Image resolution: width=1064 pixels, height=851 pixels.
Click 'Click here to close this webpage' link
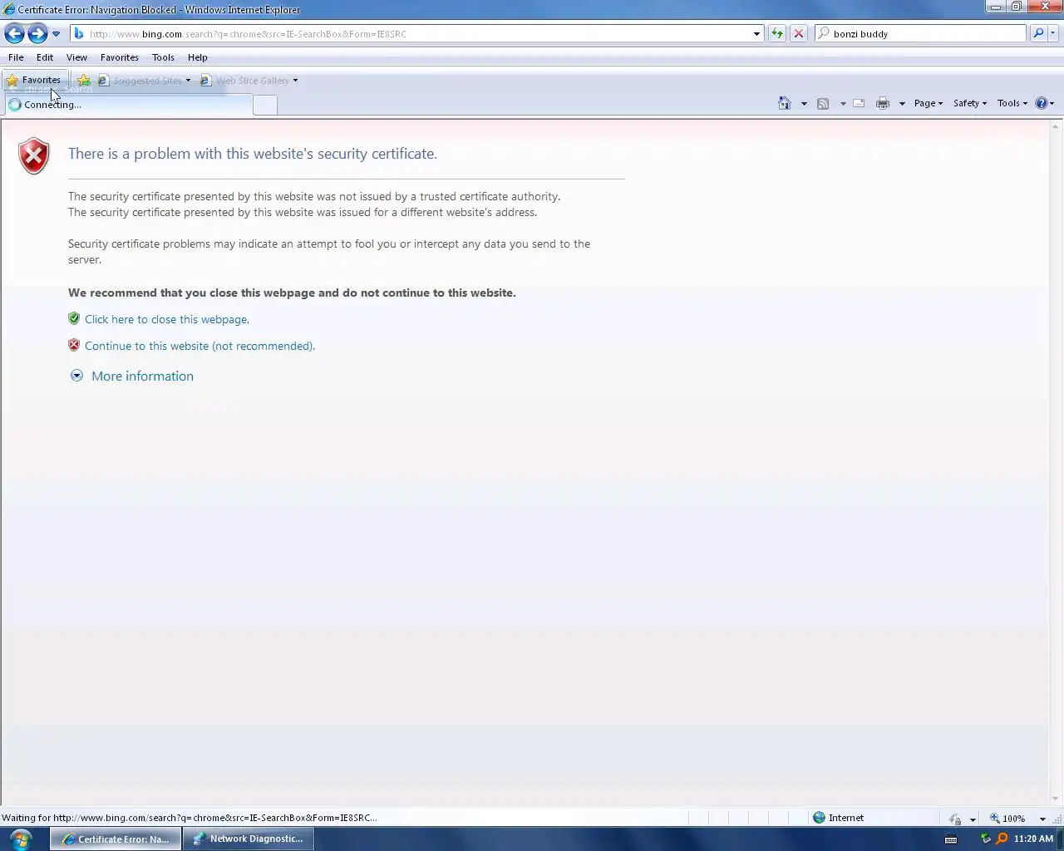167,319
